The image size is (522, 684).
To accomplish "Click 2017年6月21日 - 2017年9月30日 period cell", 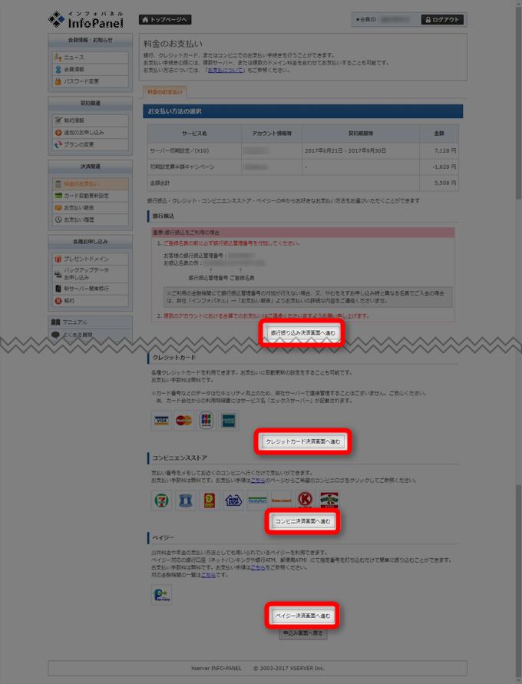I will [x=361, y=151].
